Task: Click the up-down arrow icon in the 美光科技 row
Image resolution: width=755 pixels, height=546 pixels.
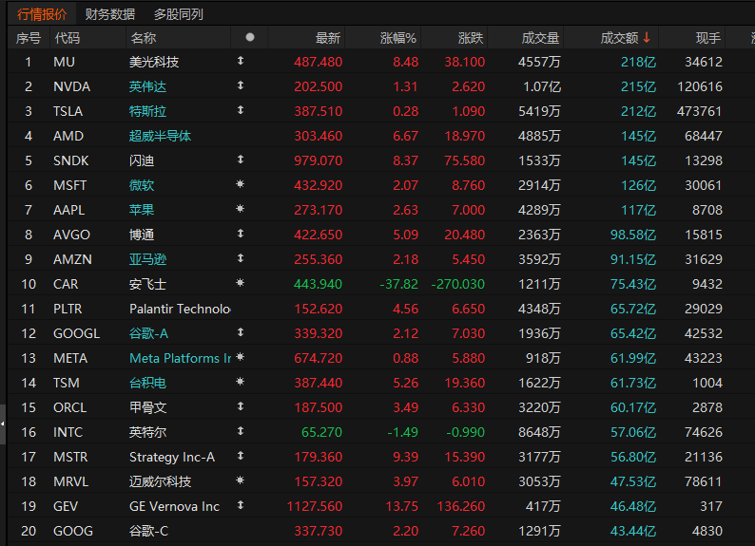Action: click(x=241, y=61)
